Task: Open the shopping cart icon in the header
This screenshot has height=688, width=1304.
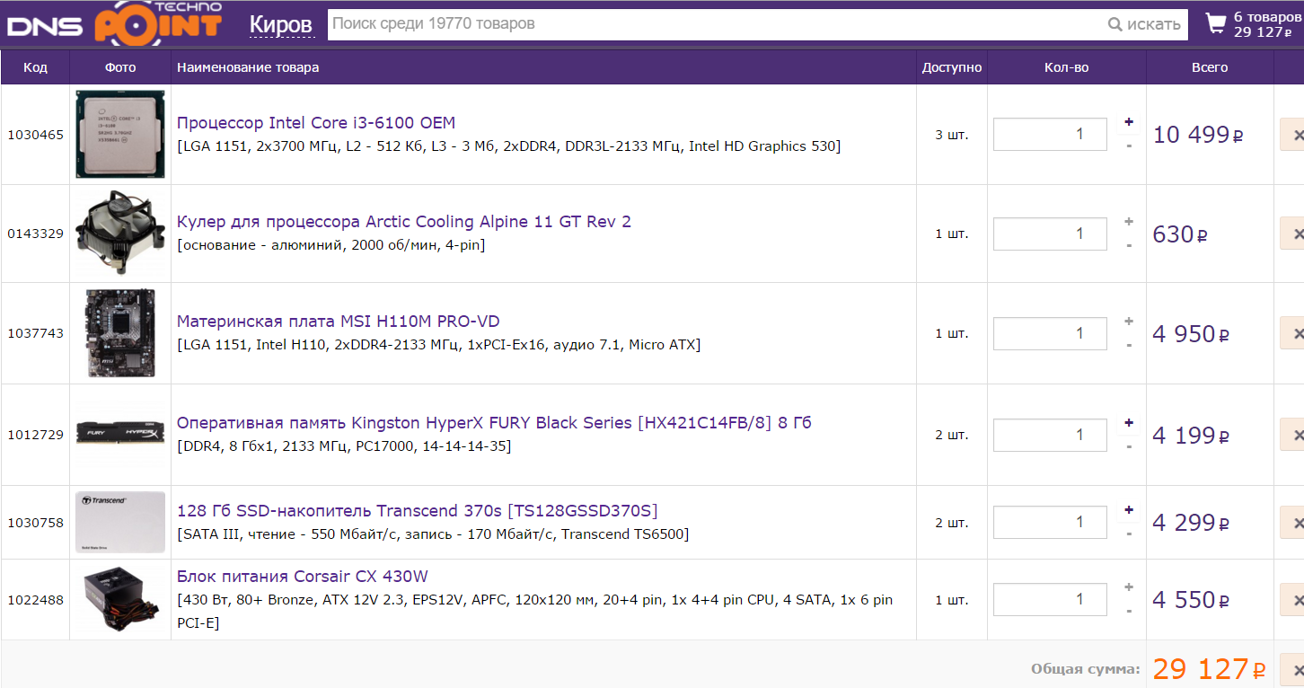Action: pos(1215,23)
